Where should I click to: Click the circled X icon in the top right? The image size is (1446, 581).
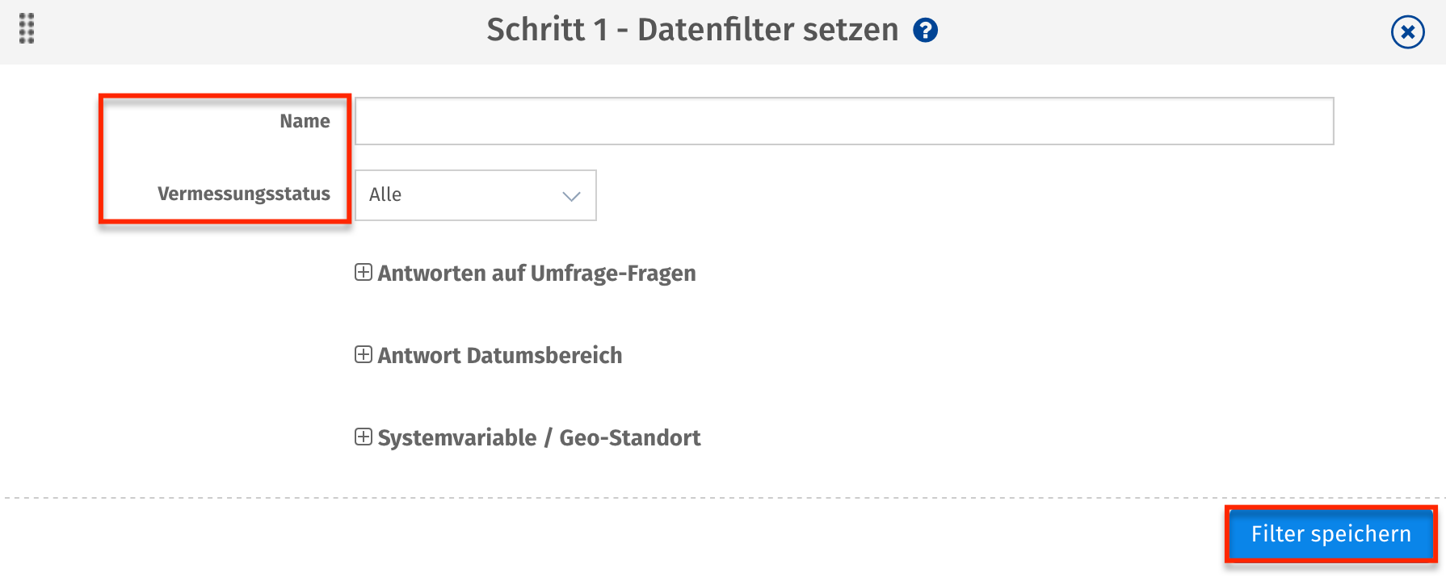[1406, 32]
